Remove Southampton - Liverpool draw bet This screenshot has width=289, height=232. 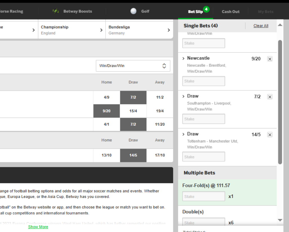click(270, 97)
